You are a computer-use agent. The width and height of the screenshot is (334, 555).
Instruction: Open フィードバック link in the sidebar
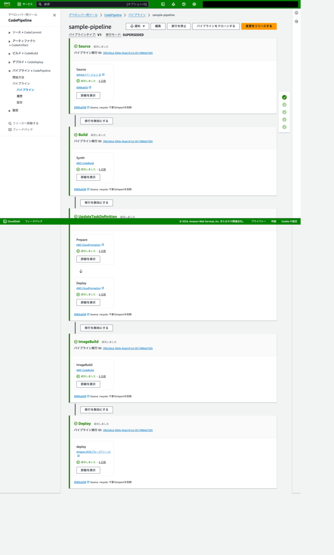21,129
